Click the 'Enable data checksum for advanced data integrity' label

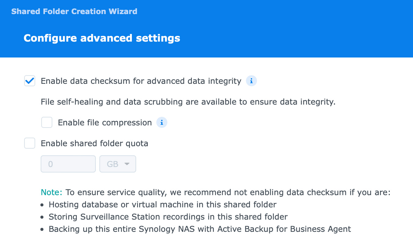point(141,81)
